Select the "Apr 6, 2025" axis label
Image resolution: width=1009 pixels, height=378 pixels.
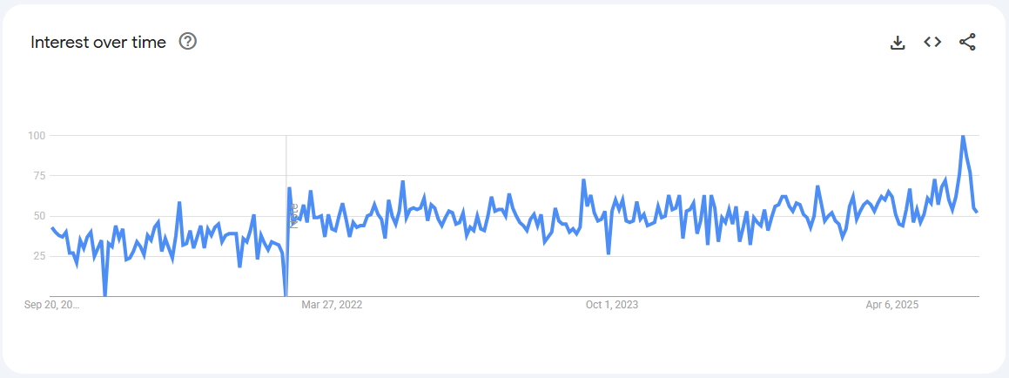(892, 305)
